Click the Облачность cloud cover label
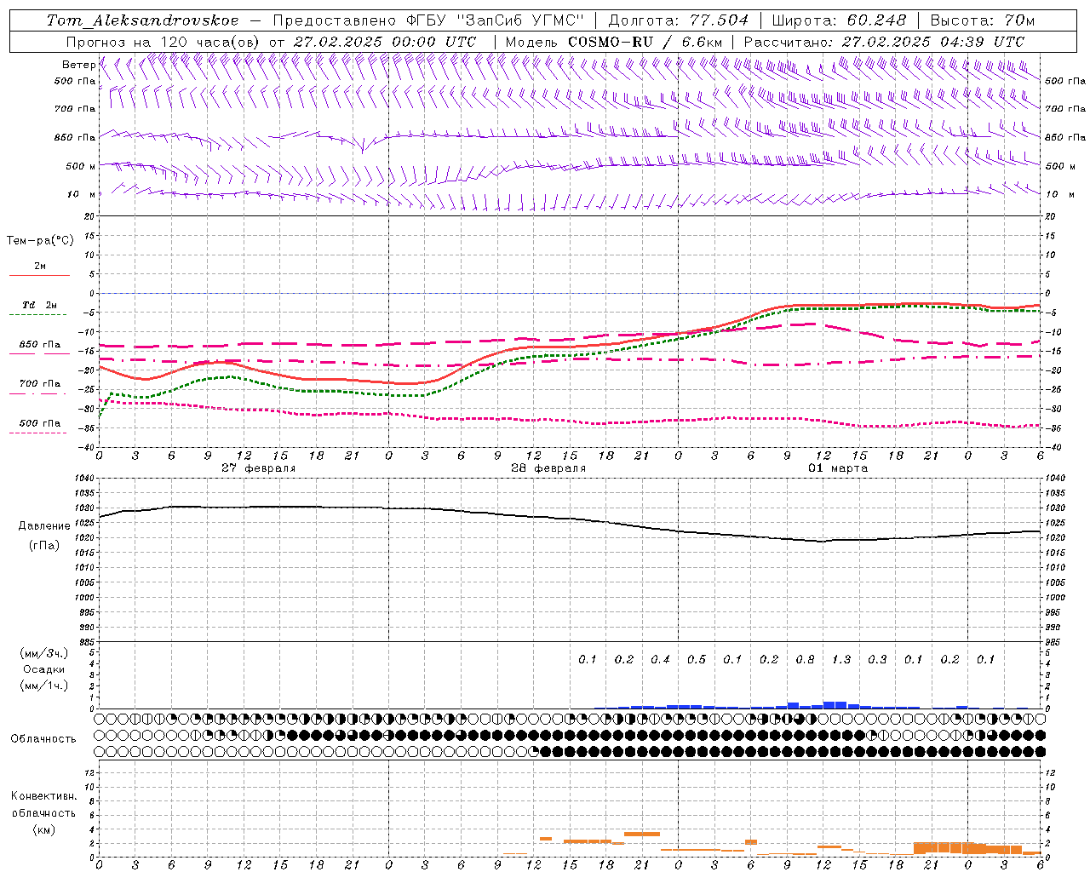This screenshot has height=872, width=1090. 43,739
